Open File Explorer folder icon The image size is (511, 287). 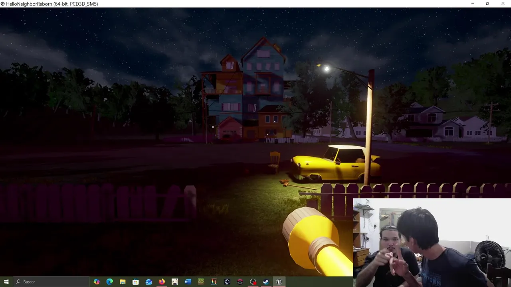coord(123,282)
